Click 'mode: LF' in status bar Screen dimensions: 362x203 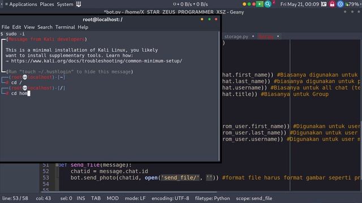(x=135, y=198)
